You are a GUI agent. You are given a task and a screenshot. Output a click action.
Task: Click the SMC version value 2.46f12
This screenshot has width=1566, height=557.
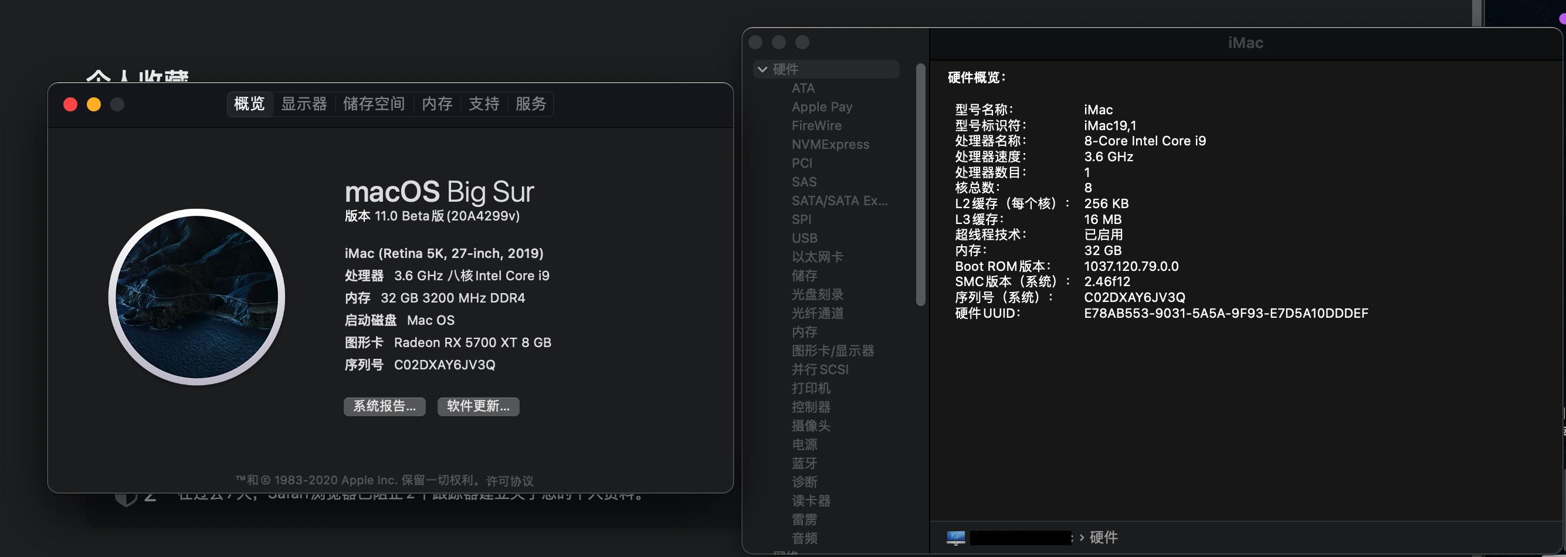pos(1107,282)
